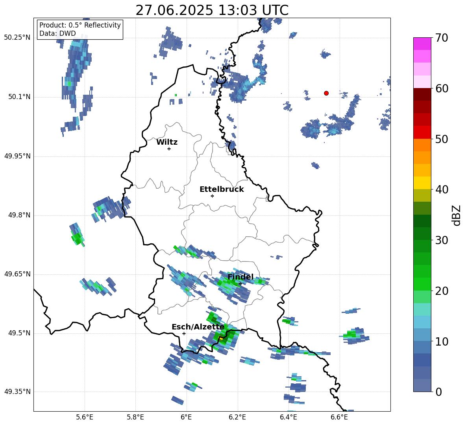The image size is (466, 425).
Task: Click the Data: DWD text
Action: (x=57, y=33)
